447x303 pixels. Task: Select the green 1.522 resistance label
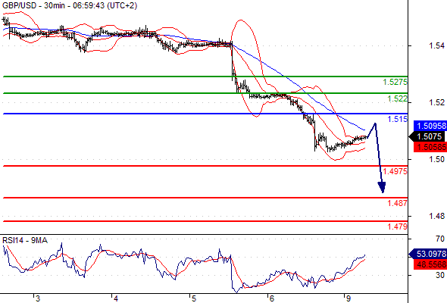pyautogui.click(x=397, y=98)
